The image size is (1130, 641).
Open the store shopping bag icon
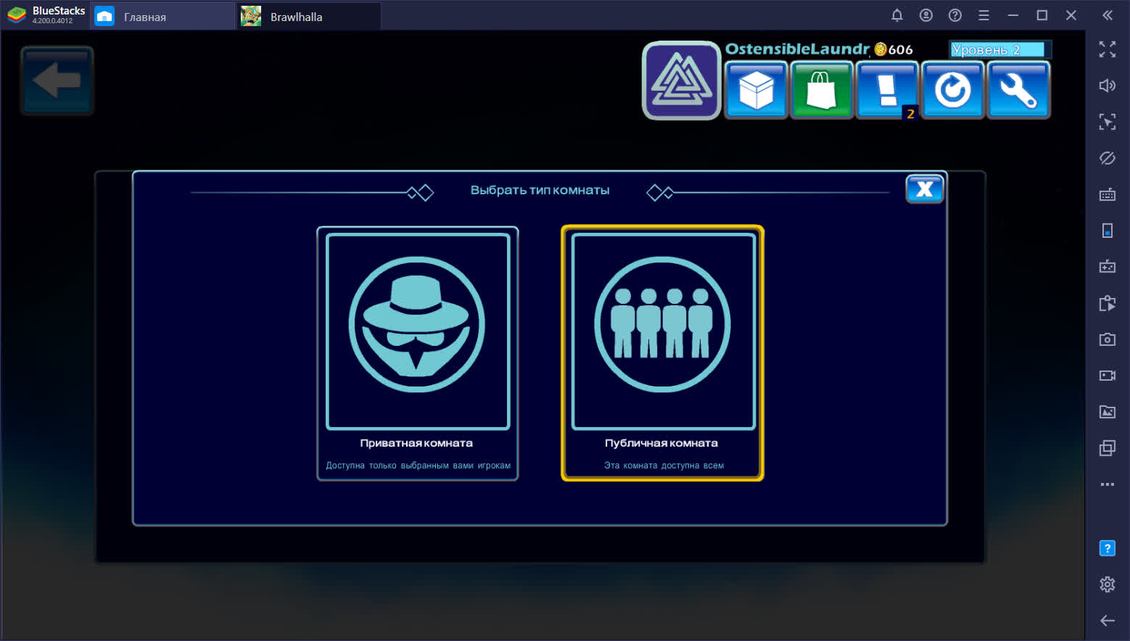822,91
